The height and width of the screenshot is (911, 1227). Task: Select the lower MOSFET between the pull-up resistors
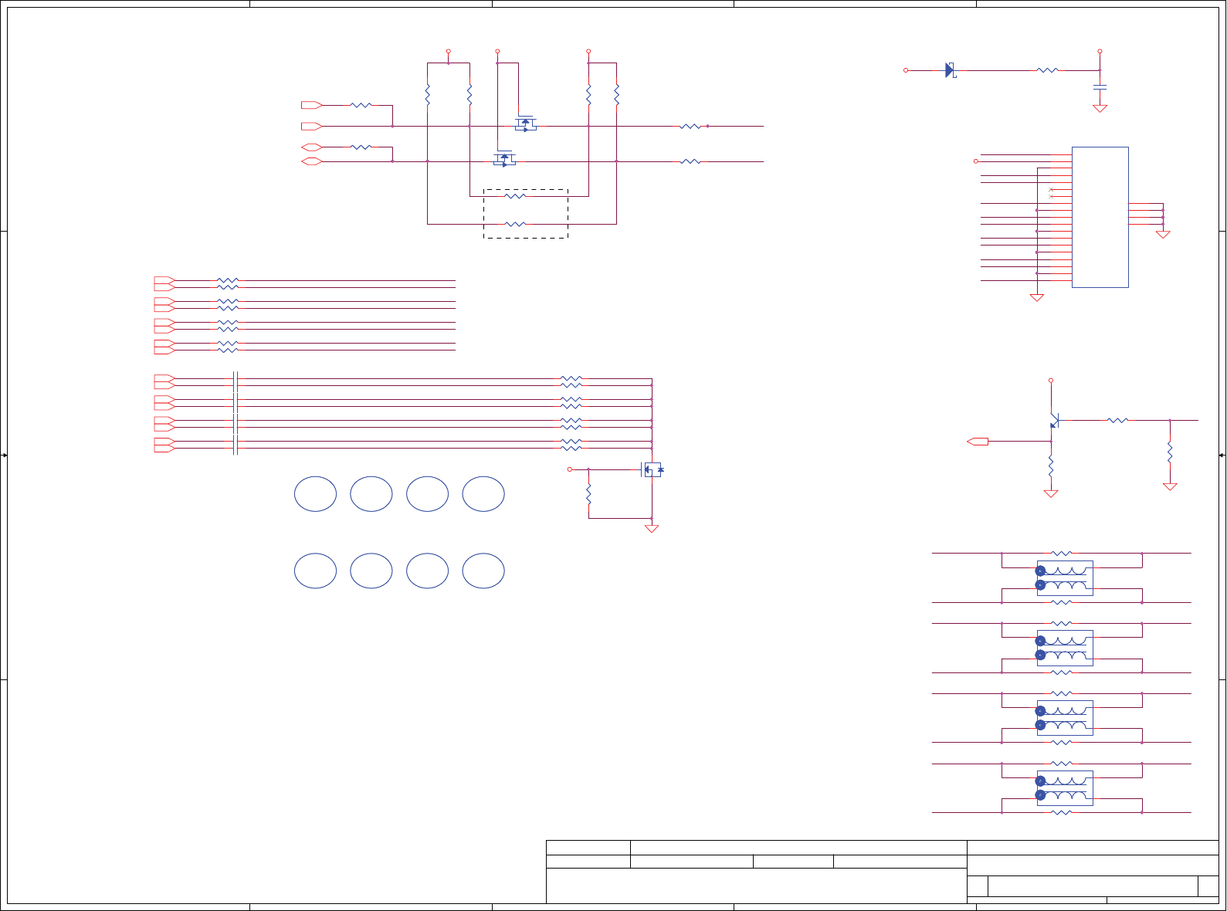pyautogui.click(x=504, y=159)
